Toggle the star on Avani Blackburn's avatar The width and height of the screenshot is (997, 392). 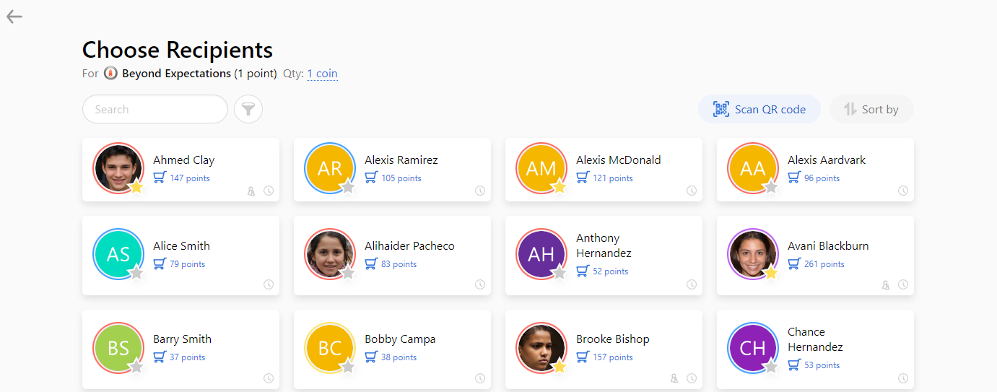(x=771, y=273)
